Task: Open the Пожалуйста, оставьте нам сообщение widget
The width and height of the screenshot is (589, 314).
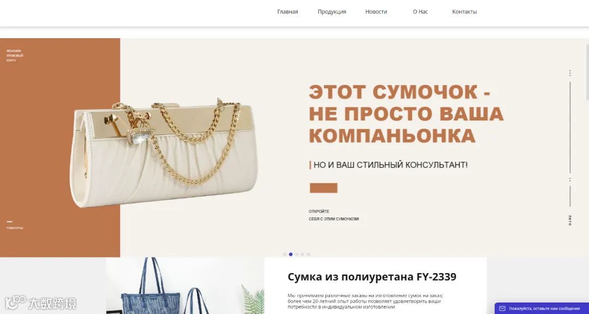Action: [x=542, y=309]
